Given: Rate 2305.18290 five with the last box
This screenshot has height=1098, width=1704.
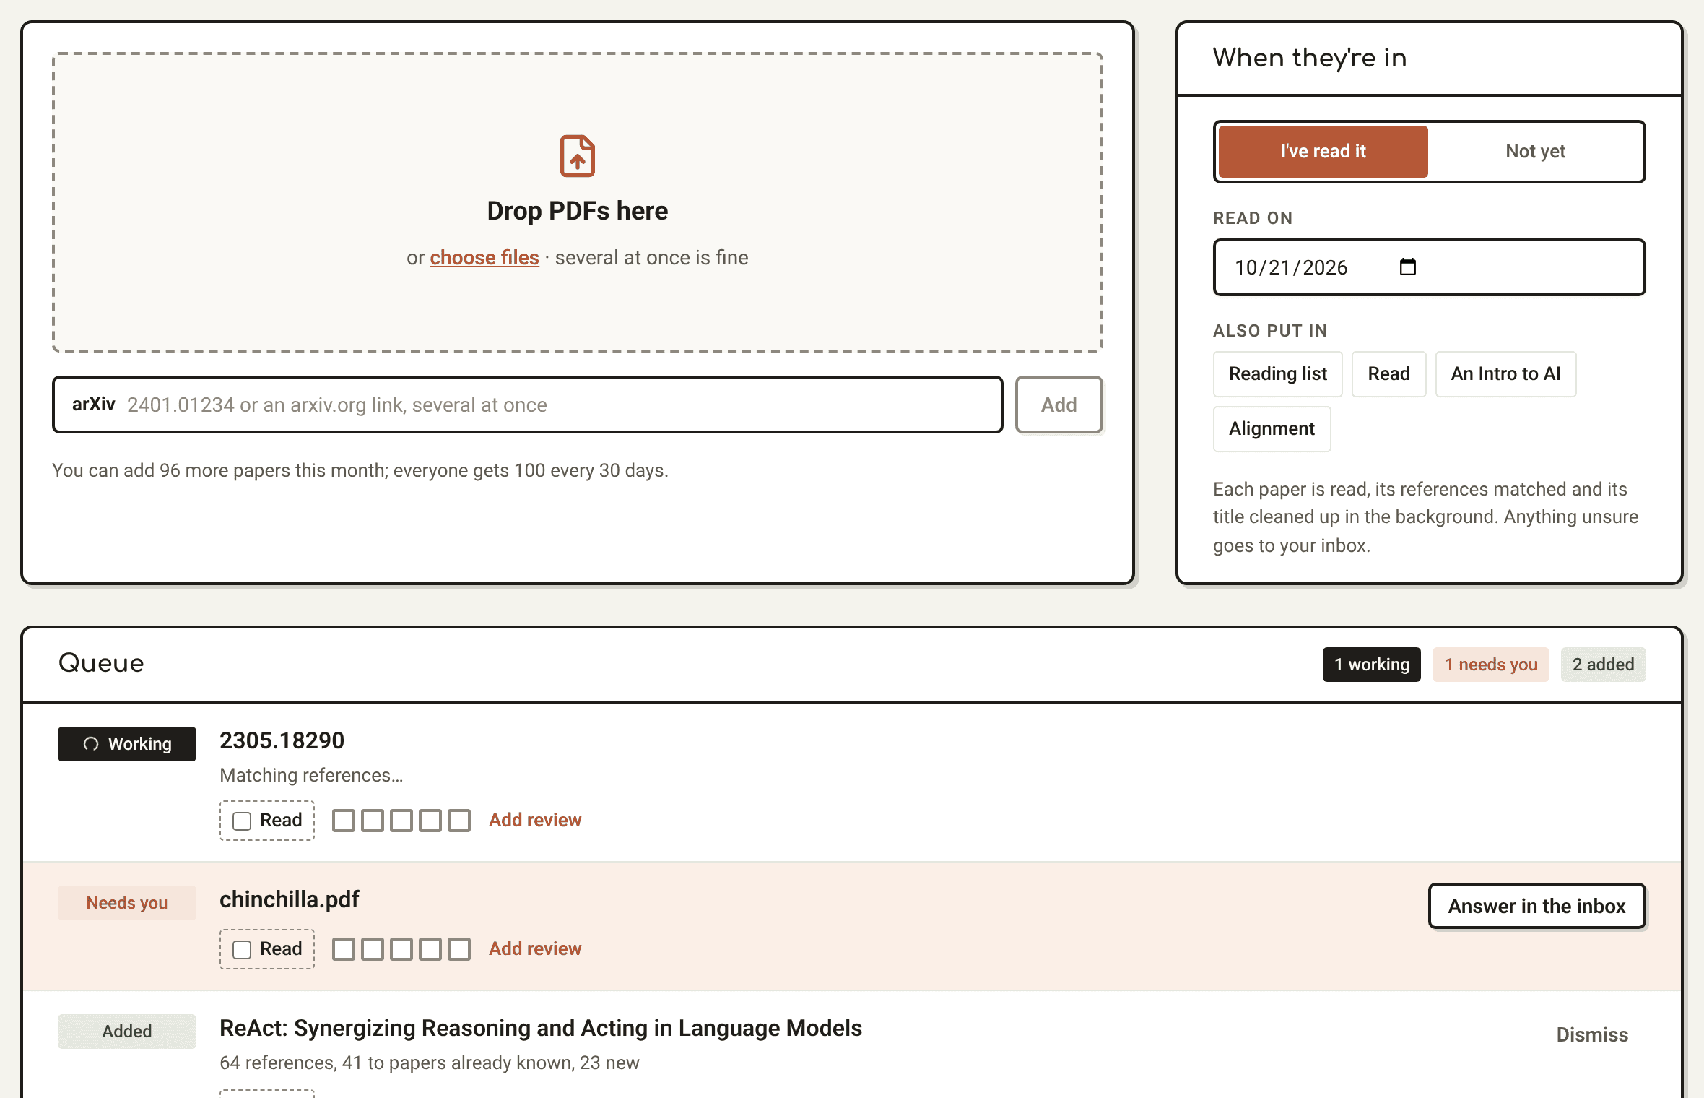Looking at the screenshot, I should click(459, 821).
